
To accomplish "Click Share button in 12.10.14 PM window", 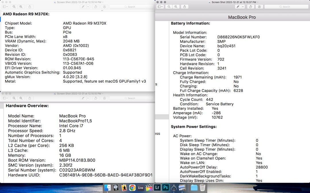I will (x=30, y=7).
